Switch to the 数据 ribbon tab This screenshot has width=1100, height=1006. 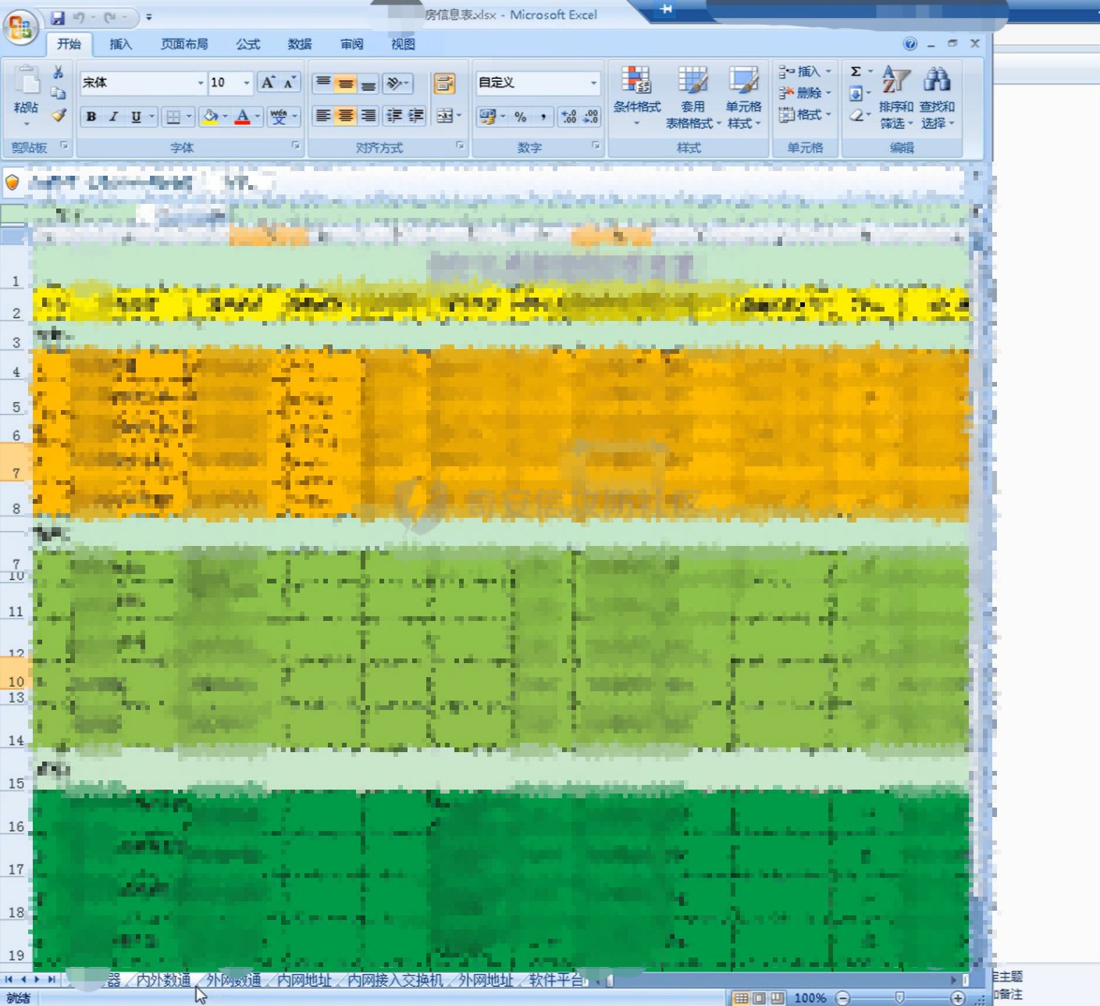point(300,45)
